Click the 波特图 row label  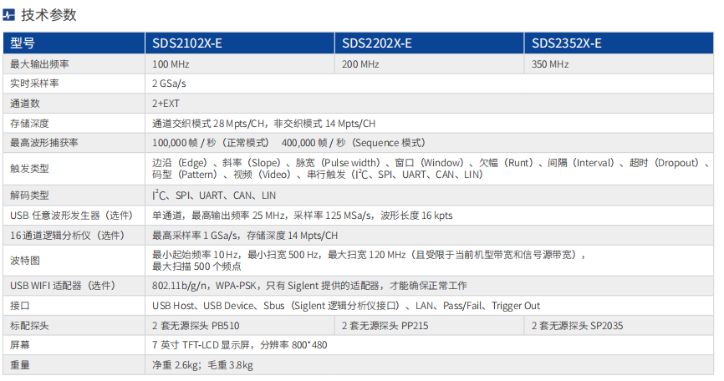[x=25, y=260]
